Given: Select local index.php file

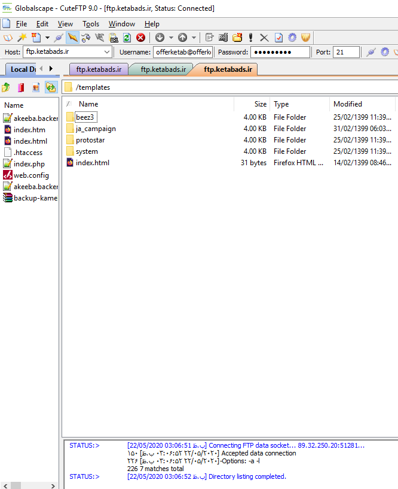Looking at the screenshot, I should point(29,164).
